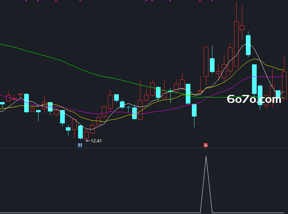This screenshot has height=214, width=288.
Task: Click the tall cyan candle beside the watermark's 6
Action: point(254,79)
